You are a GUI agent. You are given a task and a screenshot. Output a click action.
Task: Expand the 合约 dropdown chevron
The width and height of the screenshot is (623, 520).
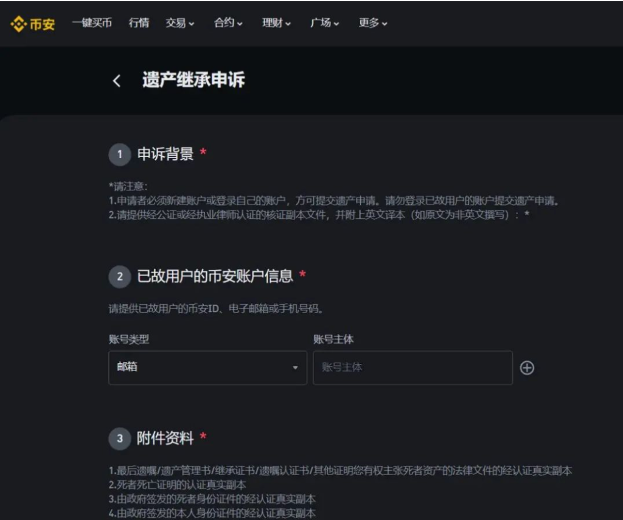(227, 23)
